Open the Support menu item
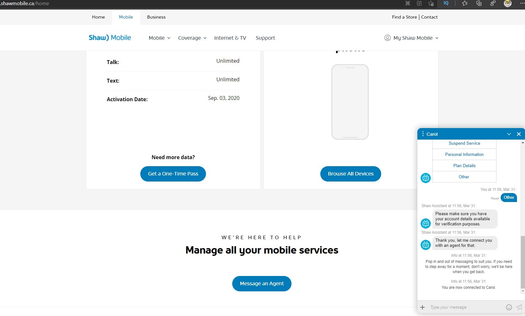This screenshot has width=525, height=316. coord(265,38)
